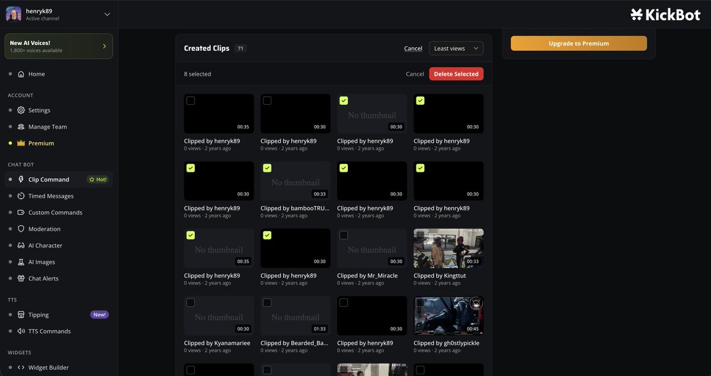
Task: Go to Timed Messages label in sidebar
Action: (51, 196)
